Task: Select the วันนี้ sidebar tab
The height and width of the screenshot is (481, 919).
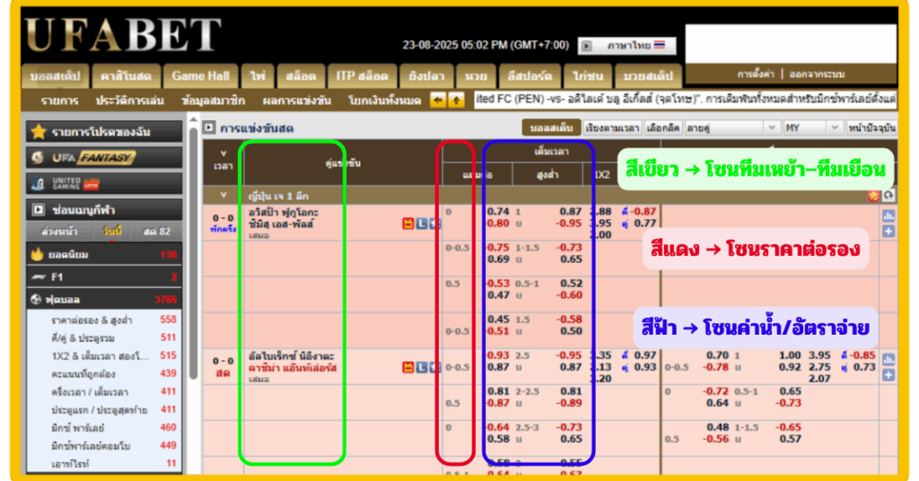Action: (x=112, y=232)
